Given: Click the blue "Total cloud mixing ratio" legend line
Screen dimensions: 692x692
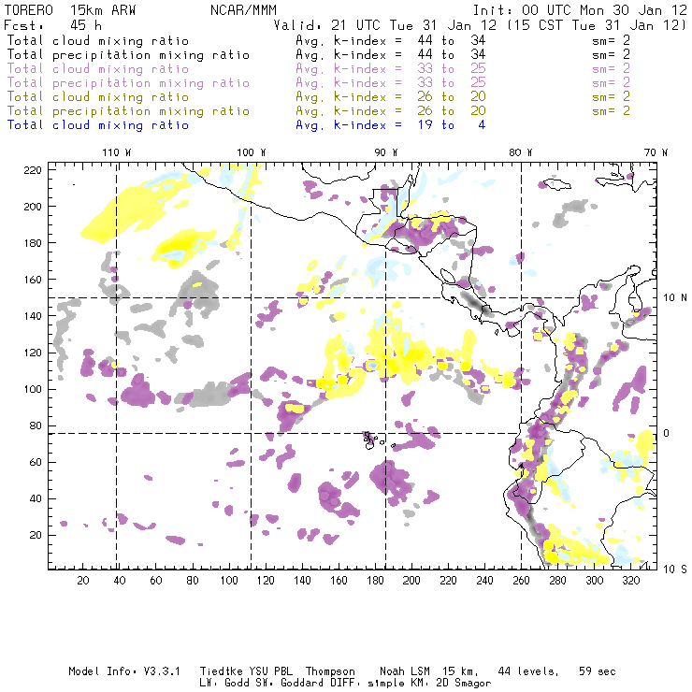Looking at the screenshot, I should [x=98, y=126].
